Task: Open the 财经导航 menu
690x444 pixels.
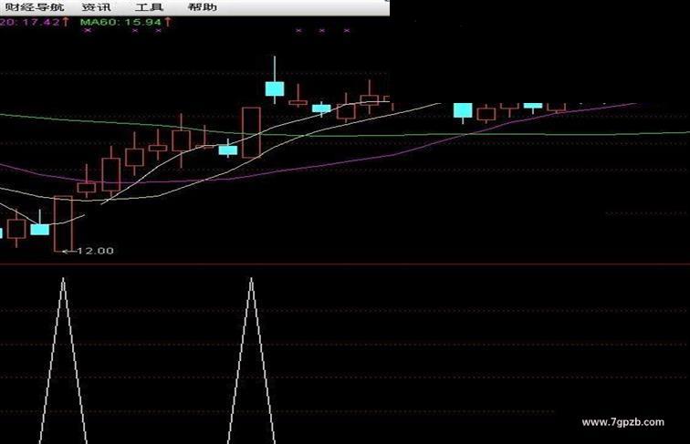Action: (35, 7)
